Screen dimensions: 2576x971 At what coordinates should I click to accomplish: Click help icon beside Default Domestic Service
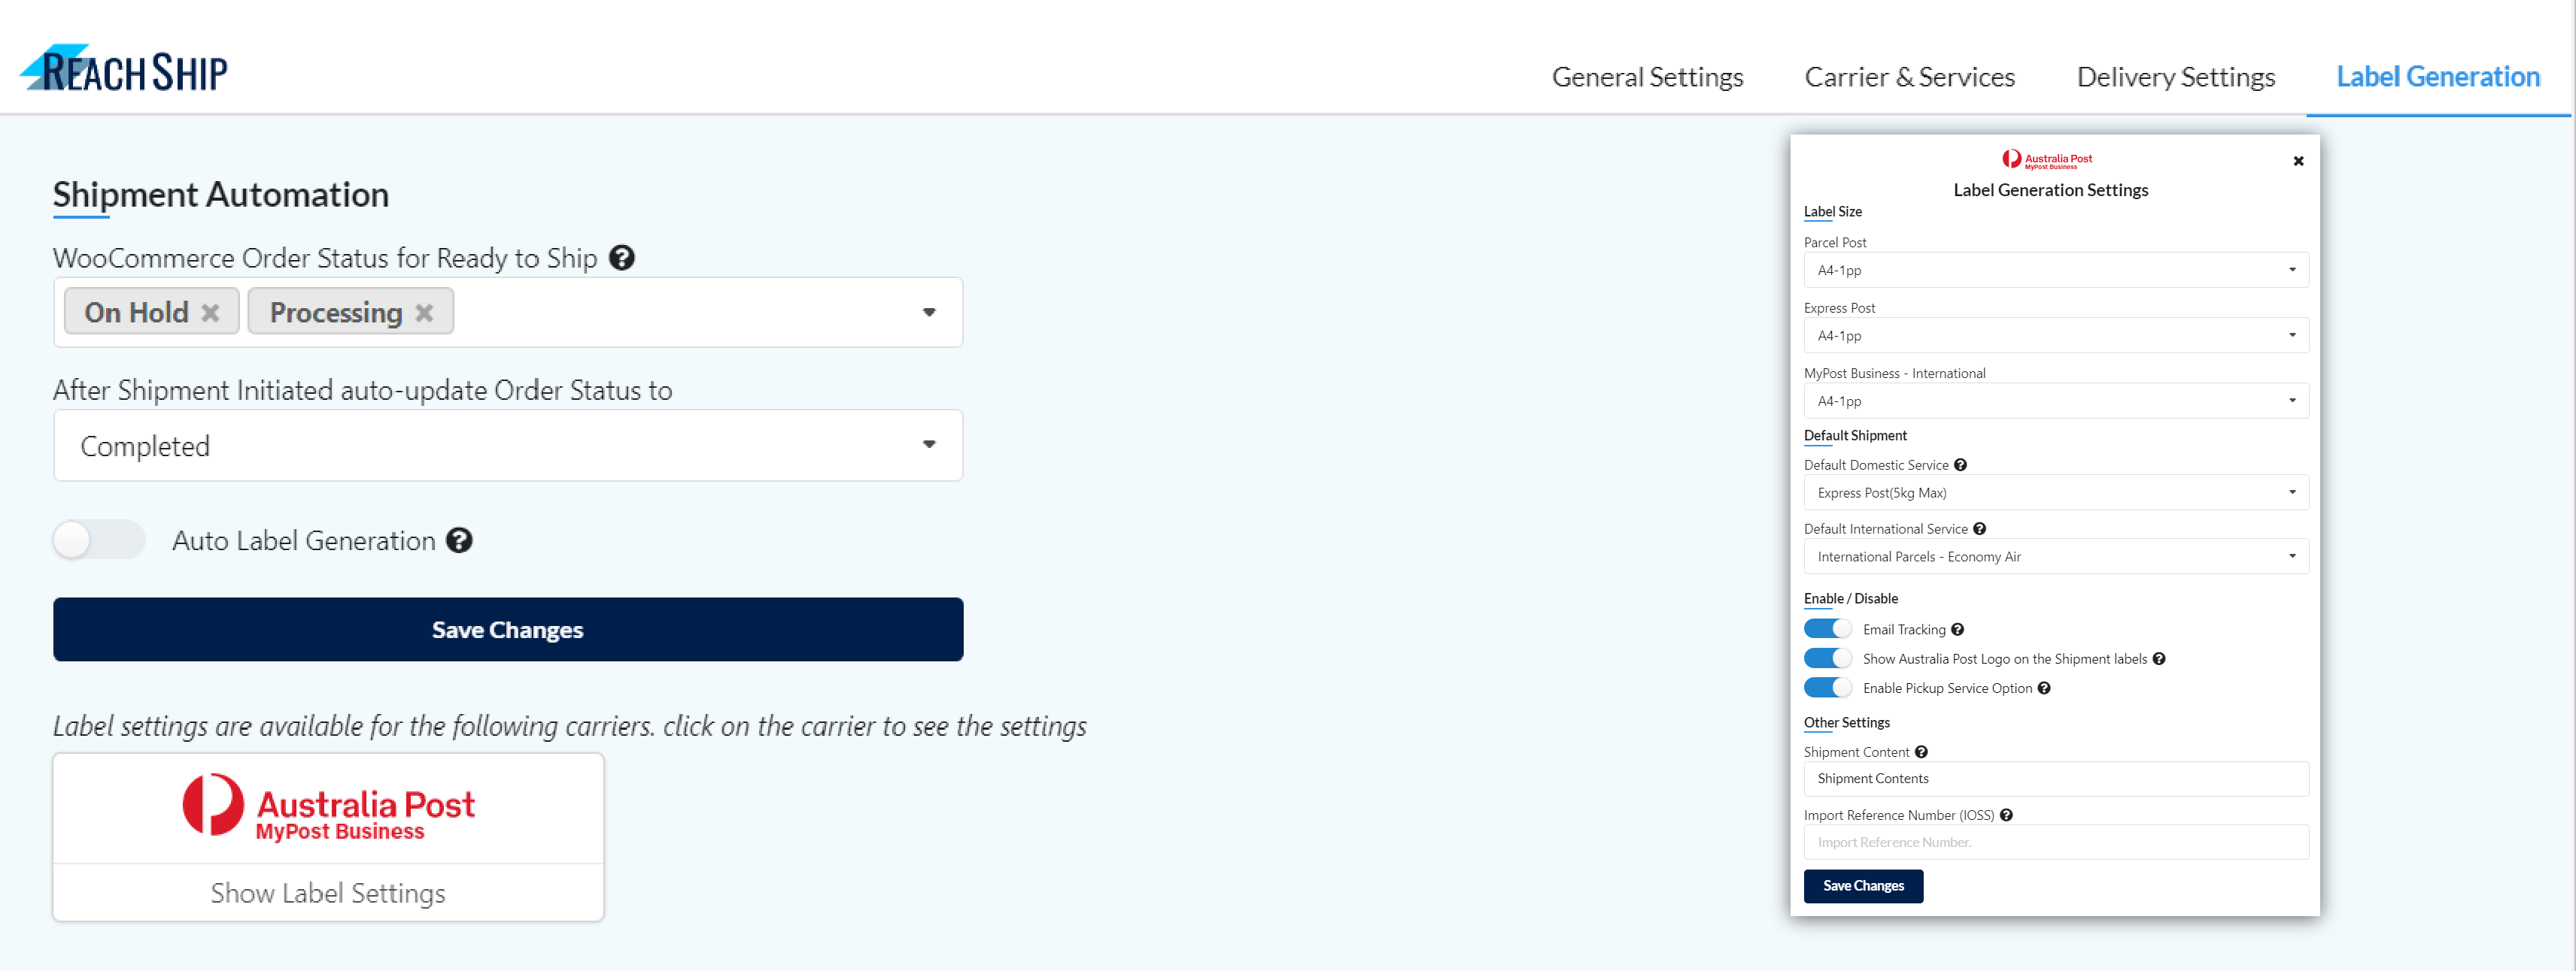(x=1960, y=464)
